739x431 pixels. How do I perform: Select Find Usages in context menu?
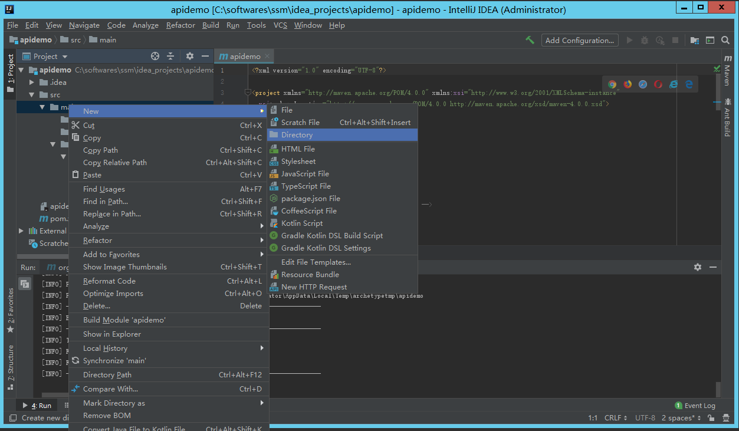point(169,189)
